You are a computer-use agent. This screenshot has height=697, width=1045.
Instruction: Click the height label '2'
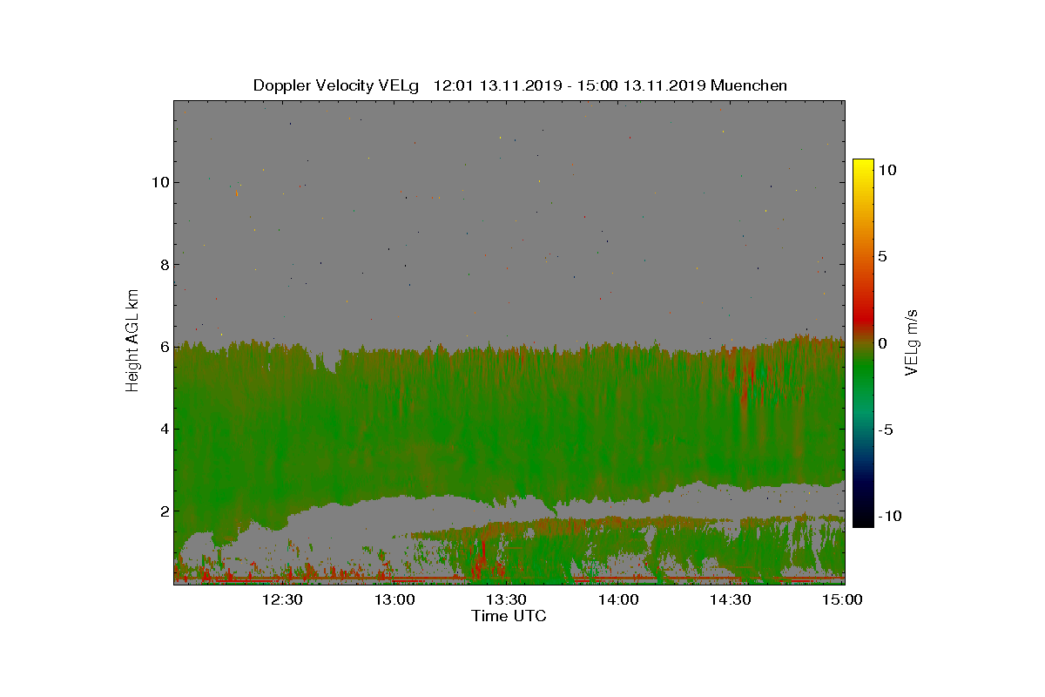[x=163, y=511]
